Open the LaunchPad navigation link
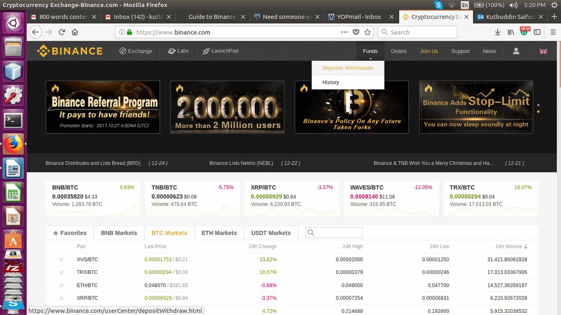 click(x=220, y=51)
